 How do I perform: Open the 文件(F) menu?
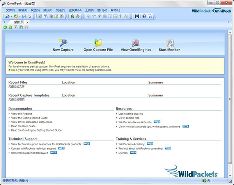(10, 10)
